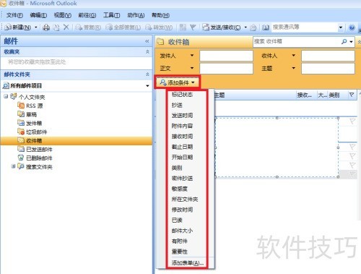The width and height of the screenshot is (361, 274).
Task: Click the categorize grid icon
Action: click(x=183, y=27)
